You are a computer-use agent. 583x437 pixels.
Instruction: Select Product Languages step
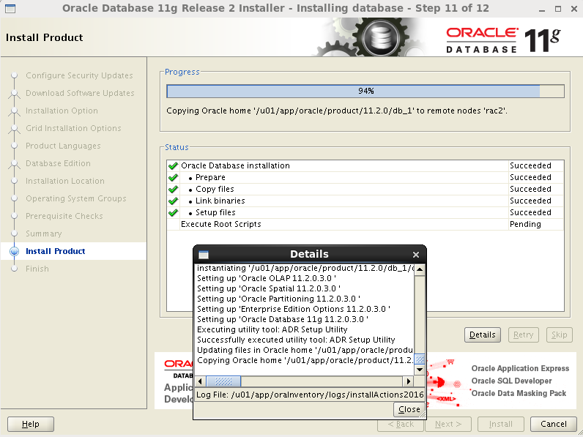[x=63, y=146]
